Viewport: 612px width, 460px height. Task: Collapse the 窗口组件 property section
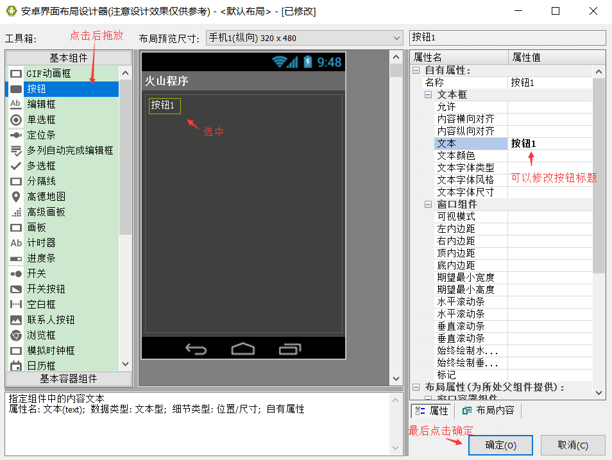coord(429,205)
